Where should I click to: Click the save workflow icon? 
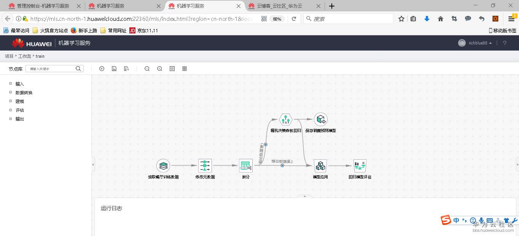(114, 68)
